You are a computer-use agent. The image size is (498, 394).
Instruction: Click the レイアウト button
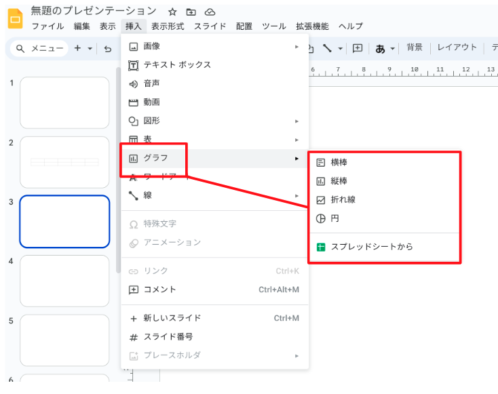457,47
